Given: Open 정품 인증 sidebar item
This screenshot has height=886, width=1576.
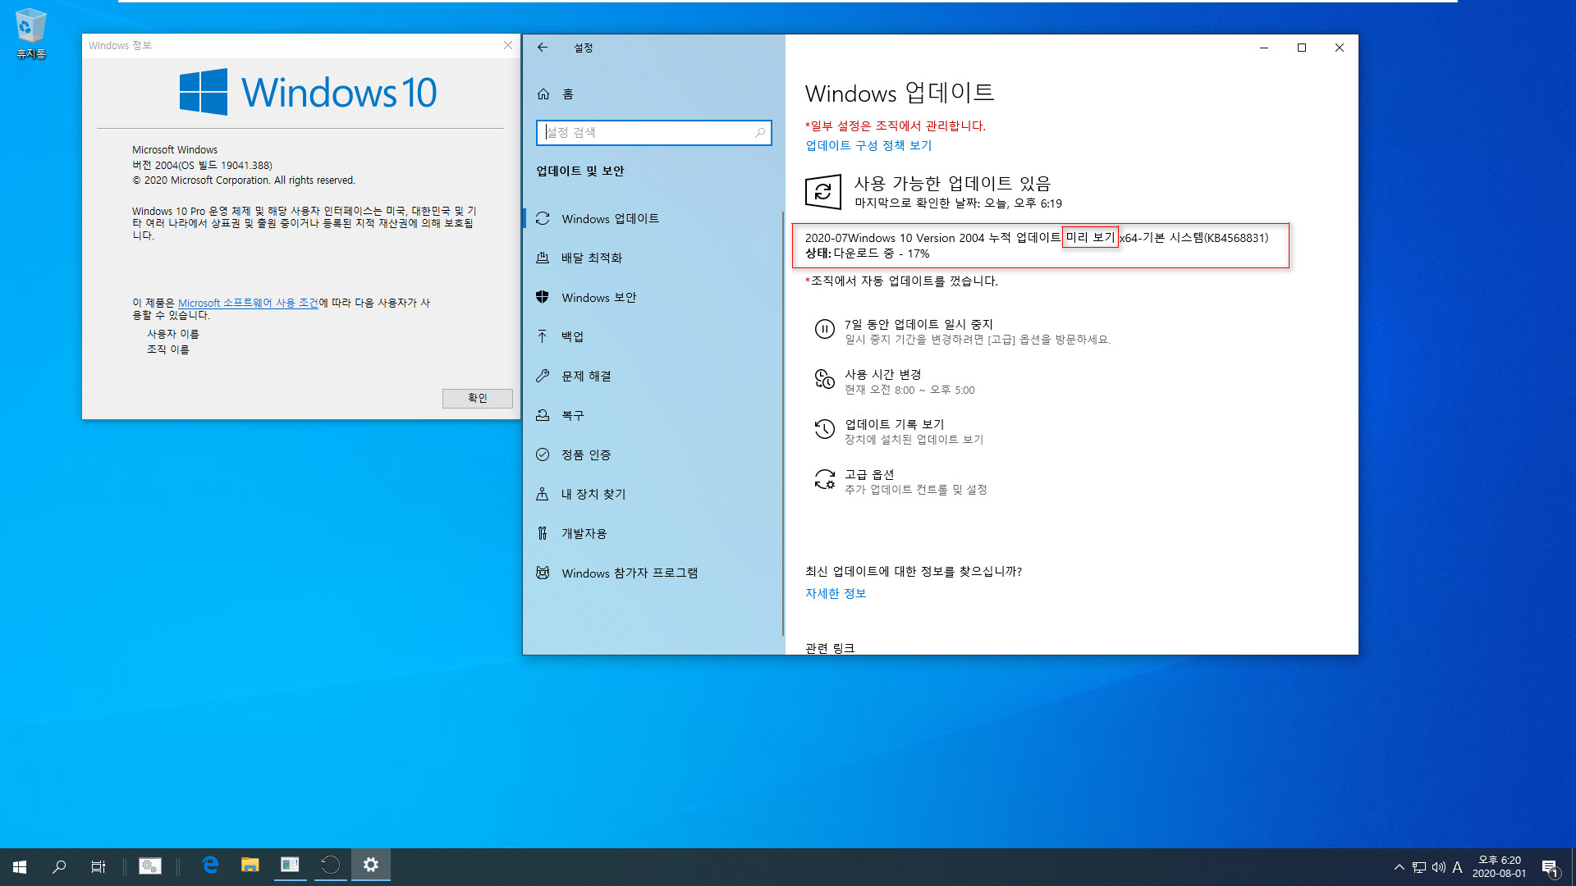Looking at the screenshot, I should (653, 455).
